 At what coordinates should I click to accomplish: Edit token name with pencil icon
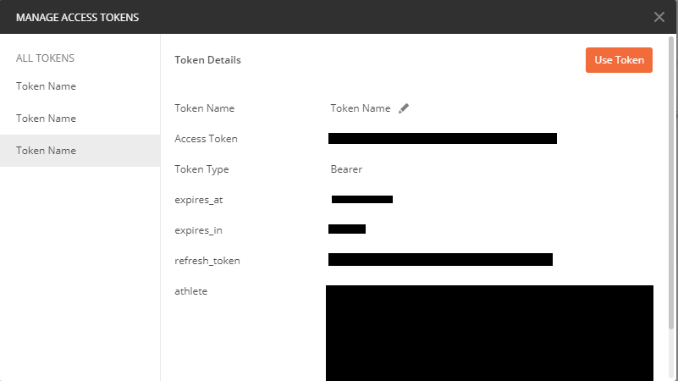(x=404, y=108)
